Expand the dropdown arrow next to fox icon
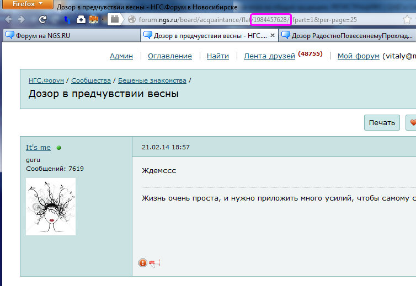Viewport: 416px width, 286px height. (x=102, y=19)
